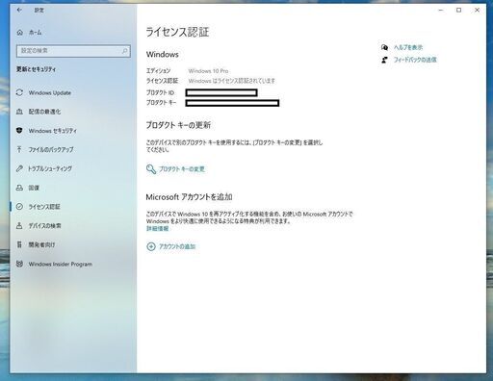This screenshot has height=381, width=493.
Task: Open Windows Insider Program page
Action: tap(61, 264)
